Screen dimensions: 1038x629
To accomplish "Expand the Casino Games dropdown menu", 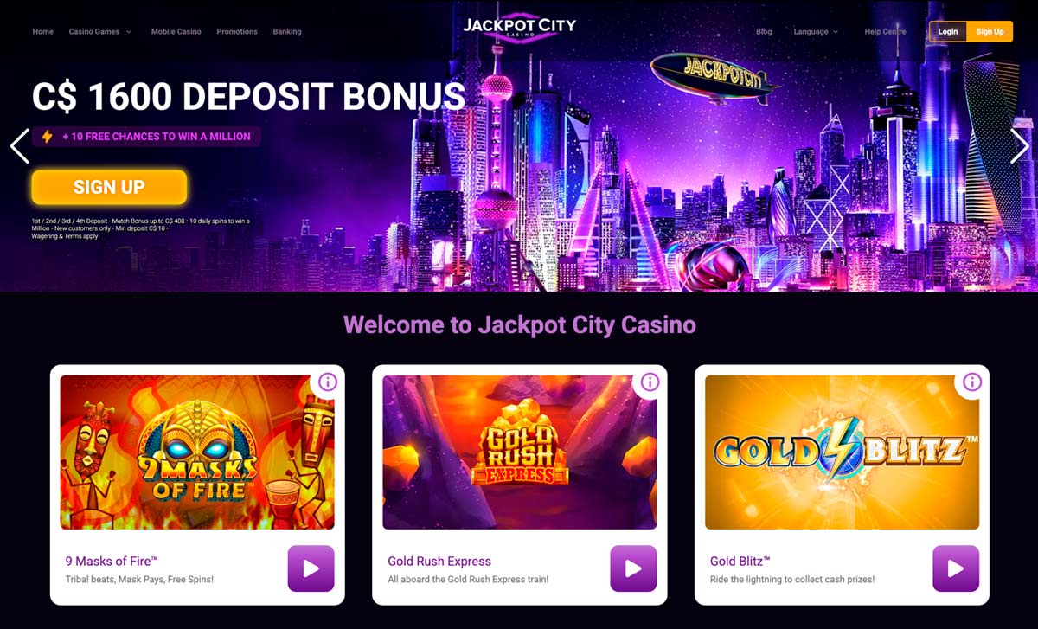I will pos(99,32).
